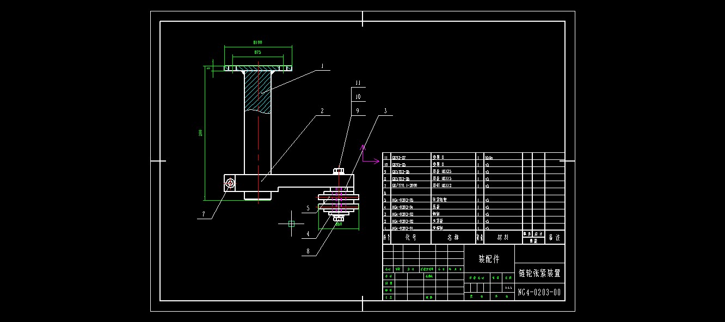Select balloon label 1 beside the hatched shaft
This screenshot has height=322, width=725.
pos(322,66)
